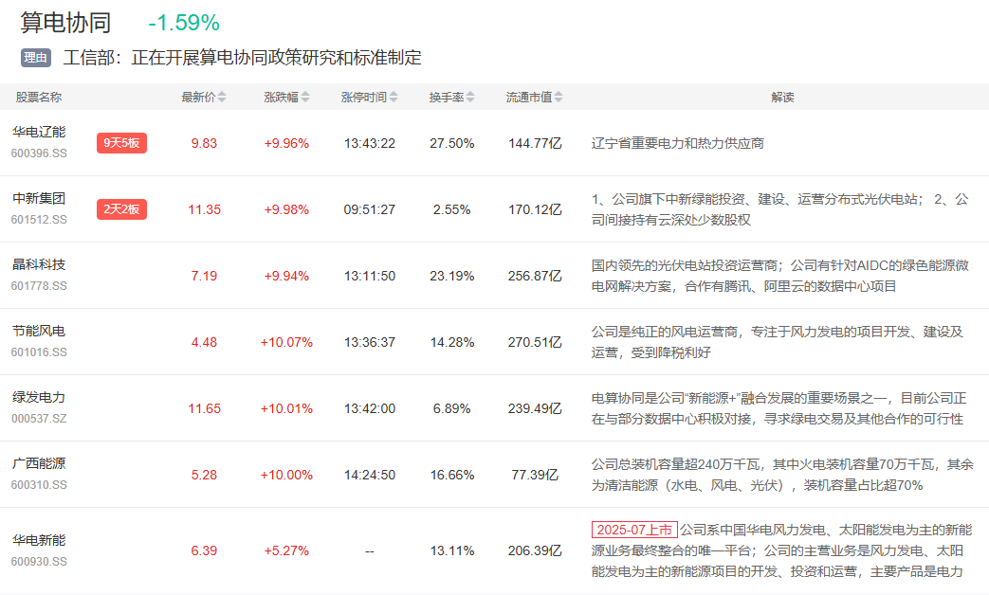
Task: Sort by 流通市值 column arrow icon
Action: [x=559, y=98]
